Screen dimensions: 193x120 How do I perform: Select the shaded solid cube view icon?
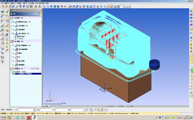pyautogui.click(x=51, y=6)
